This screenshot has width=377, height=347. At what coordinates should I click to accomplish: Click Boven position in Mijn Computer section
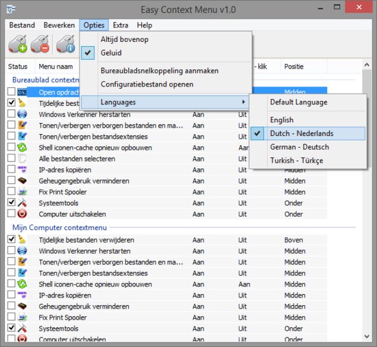[x=293, y=240]
